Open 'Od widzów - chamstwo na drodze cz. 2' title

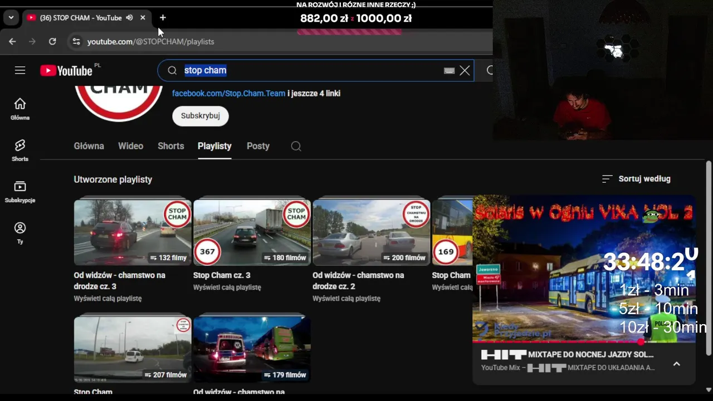[358, 281]
